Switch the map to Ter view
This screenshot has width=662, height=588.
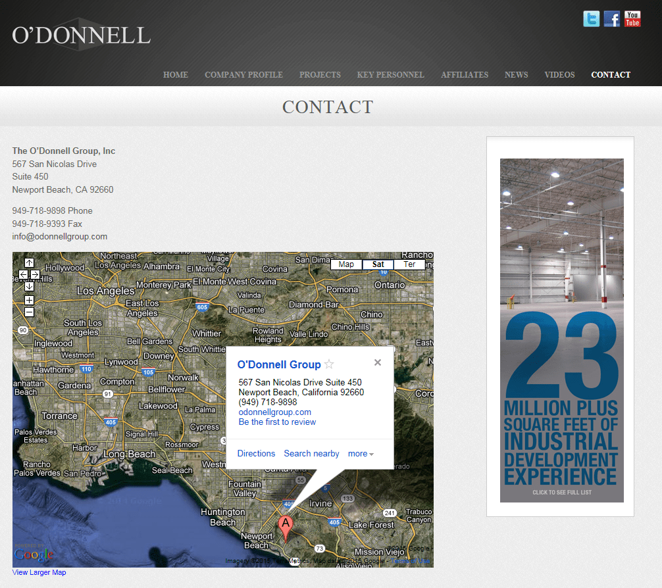click(x=409, y=264)
